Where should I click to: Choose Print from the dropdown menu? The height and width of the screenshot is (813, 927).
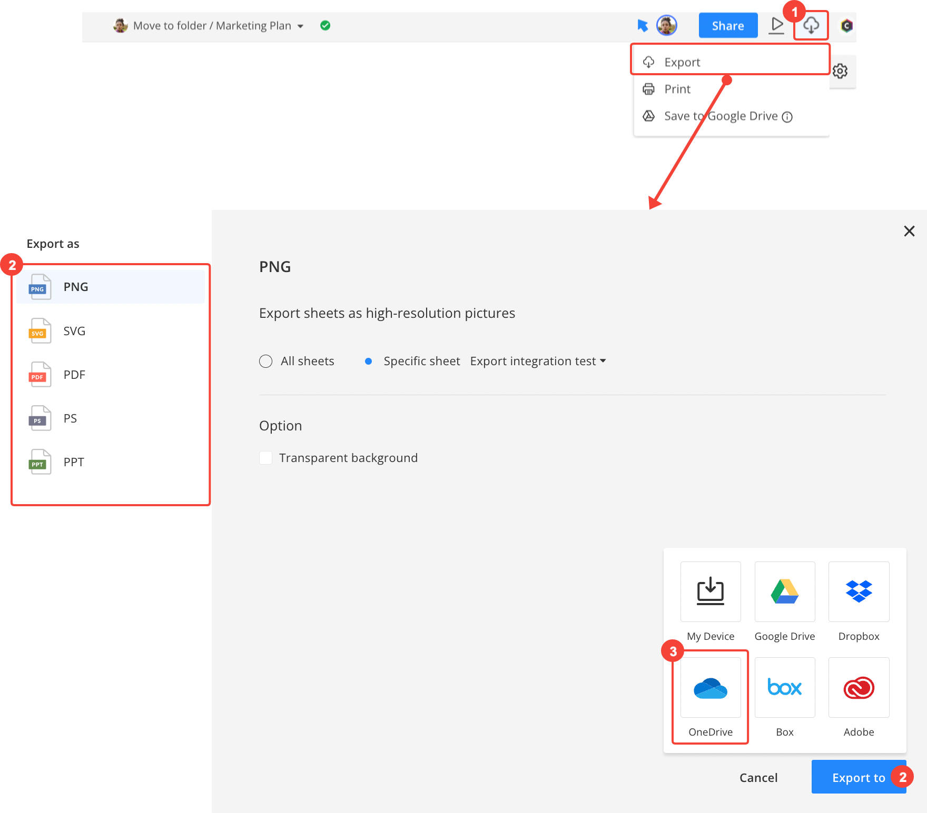click(730, 89)
